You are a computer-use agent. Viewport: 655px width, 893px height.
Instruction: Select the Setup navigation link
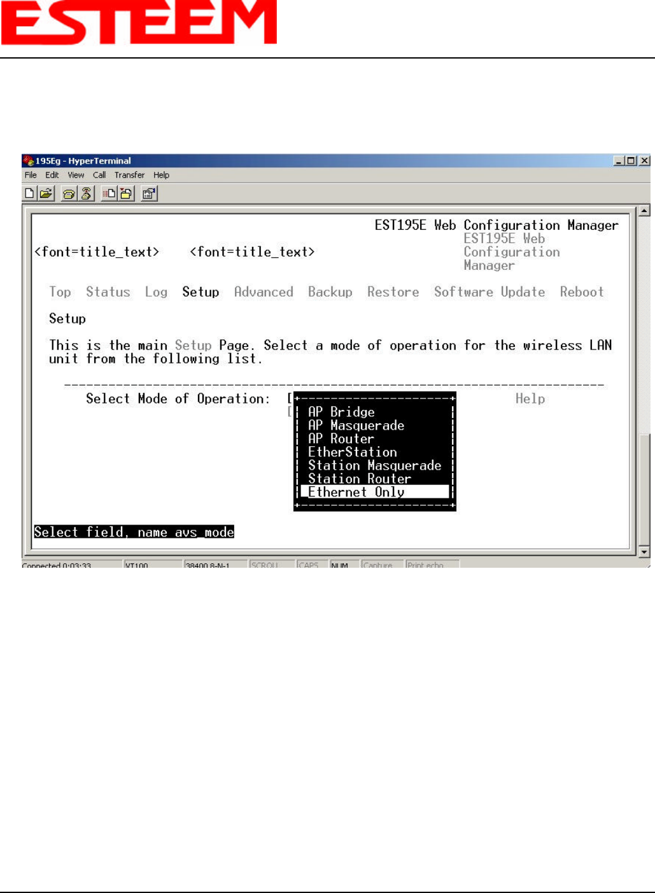tap(201, 292)
